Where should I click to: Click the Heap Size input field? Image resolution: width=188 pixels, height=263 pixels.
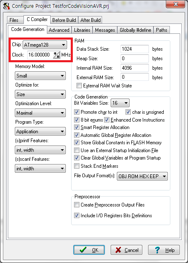coord(135,59)
